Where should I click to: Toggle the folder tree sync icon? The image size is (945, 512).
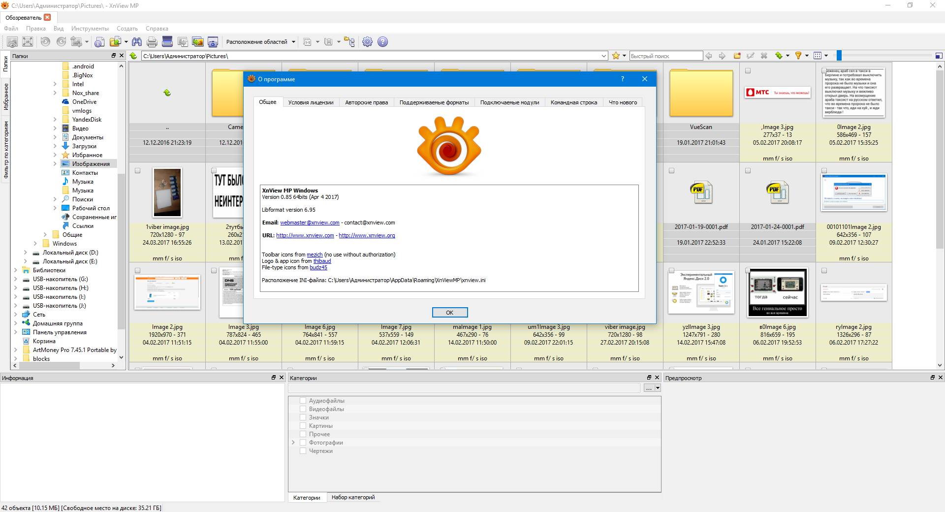click(x=349, y=42)
